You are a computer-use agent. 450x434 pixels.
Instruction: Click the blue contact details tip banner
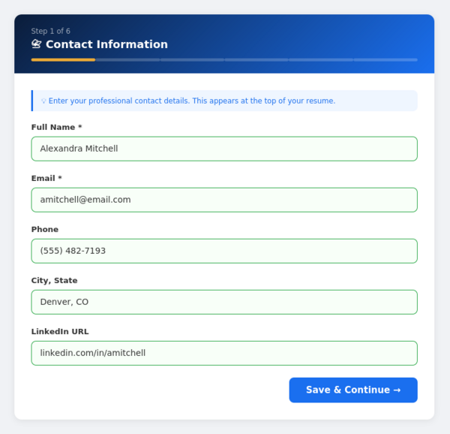coord(224,101)
